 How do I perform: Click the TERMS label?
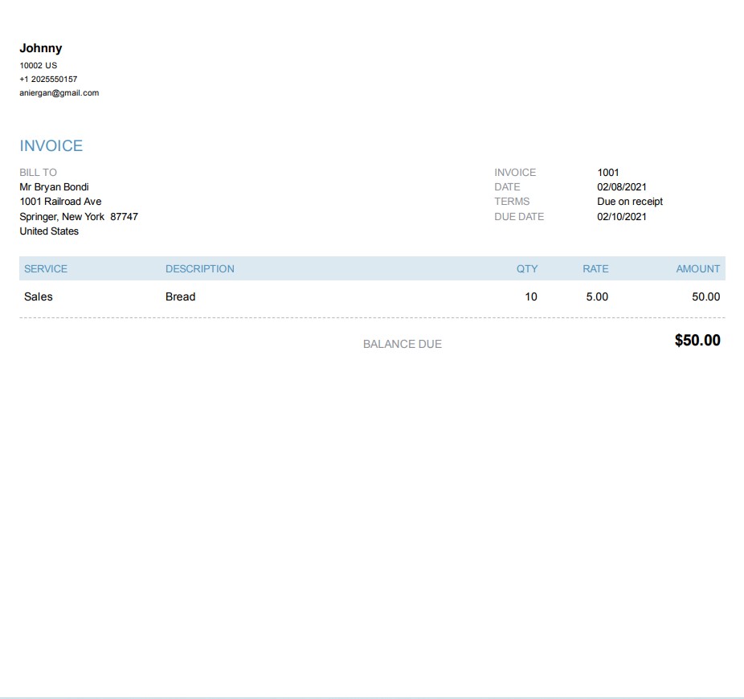tap(512, 202)
